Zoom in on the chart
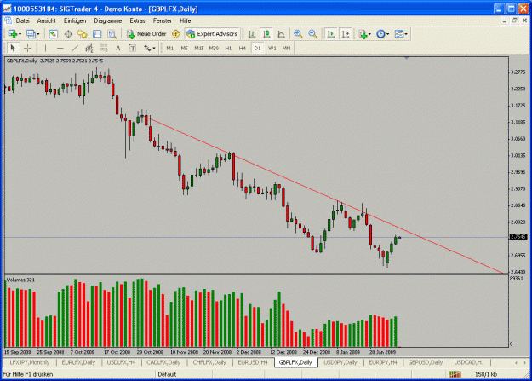532x381 pixels. [298, 34]
